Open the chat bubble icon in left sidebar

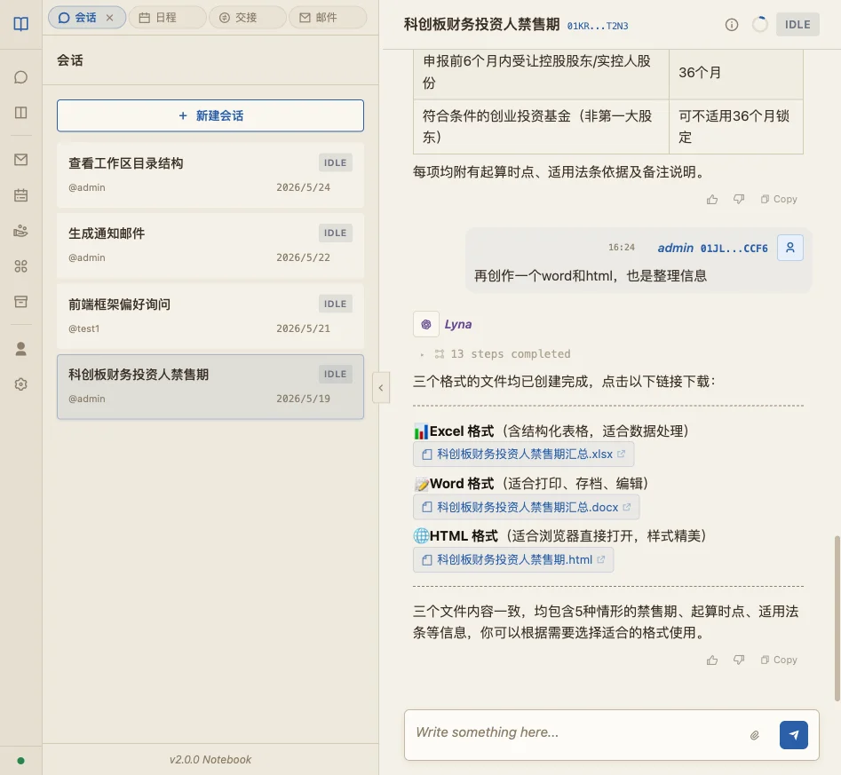pos(21,77)
